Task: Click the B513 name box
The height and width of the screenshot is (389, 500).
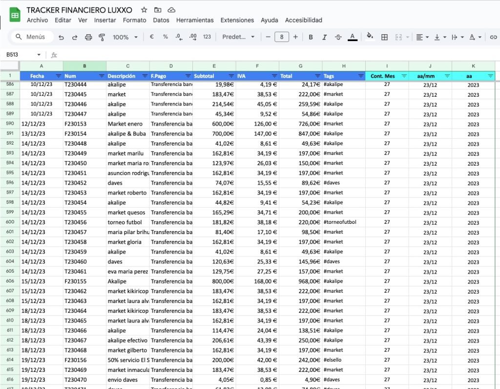Action: (x=23, y=55)
